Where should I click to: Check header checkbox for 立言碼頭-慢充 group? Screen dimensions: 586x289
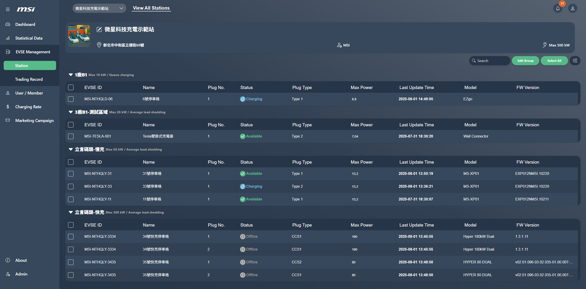[x=71, y=162]
